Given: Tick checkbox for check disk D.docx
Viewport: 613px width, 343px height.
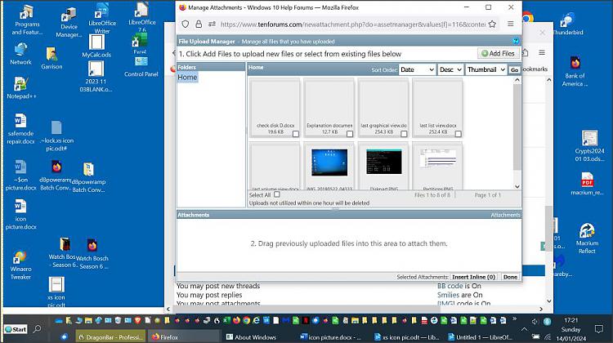Looking at the screenshot, I should [x=296, y=134].
